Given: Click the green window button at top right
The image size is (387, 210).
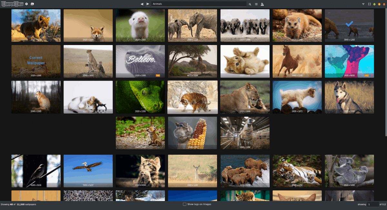Looking at the screenshot, I should [x=374, y=4].
